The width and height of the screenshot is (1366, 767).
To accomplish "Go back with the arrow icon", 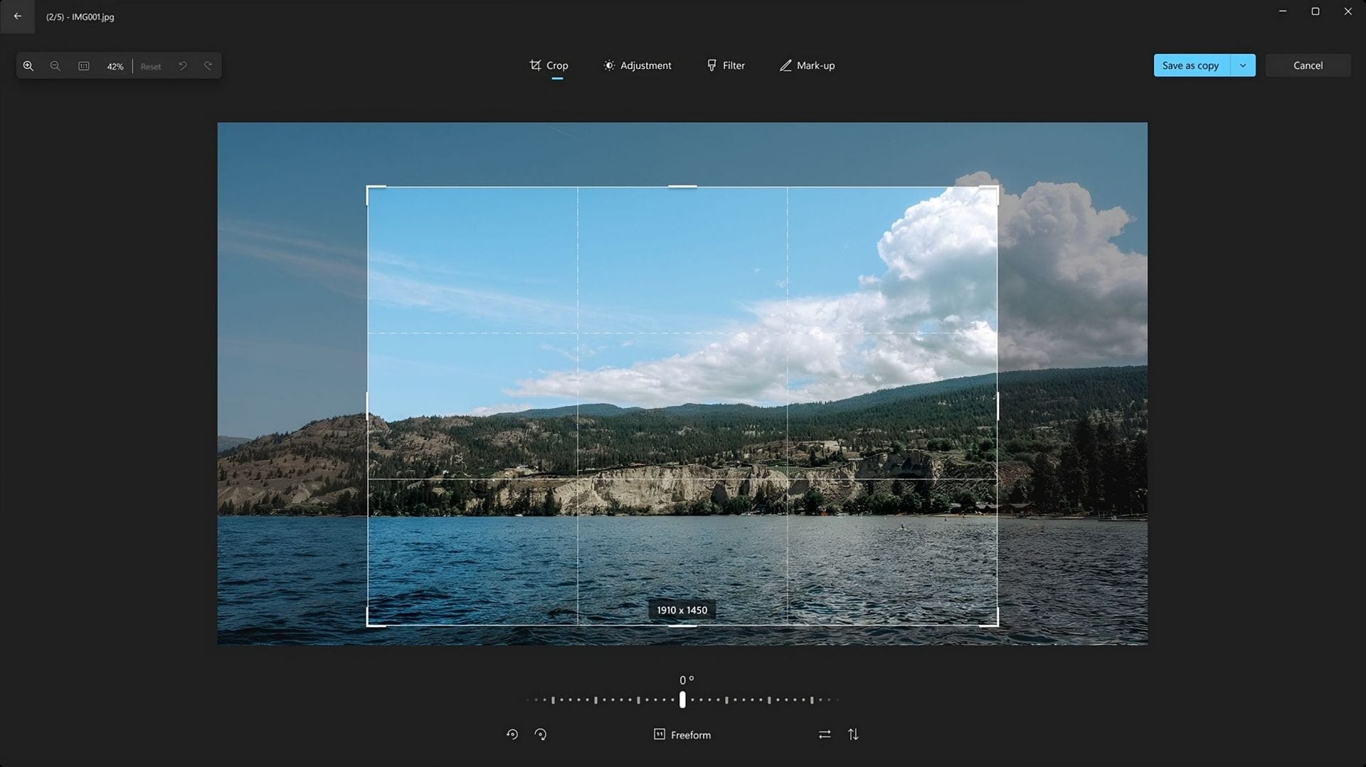I will [x=17, y=16].
